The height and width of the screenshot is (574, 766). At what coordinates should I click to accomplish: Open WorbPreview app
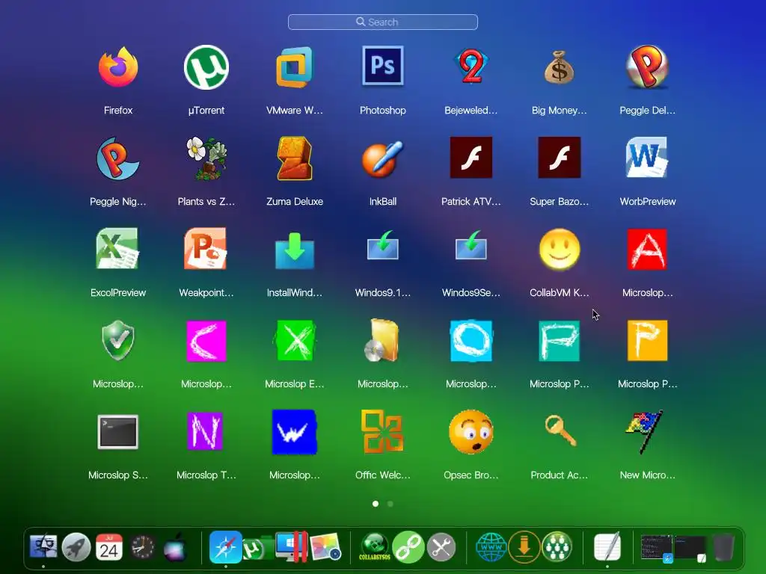(647, 158)
